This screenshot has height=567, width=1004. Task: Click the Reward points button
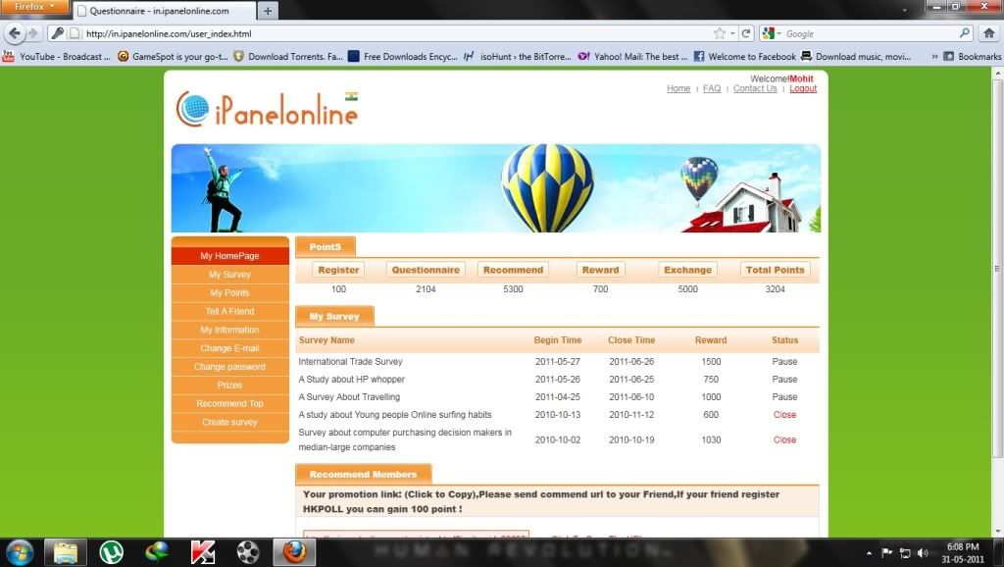[601, 270]
